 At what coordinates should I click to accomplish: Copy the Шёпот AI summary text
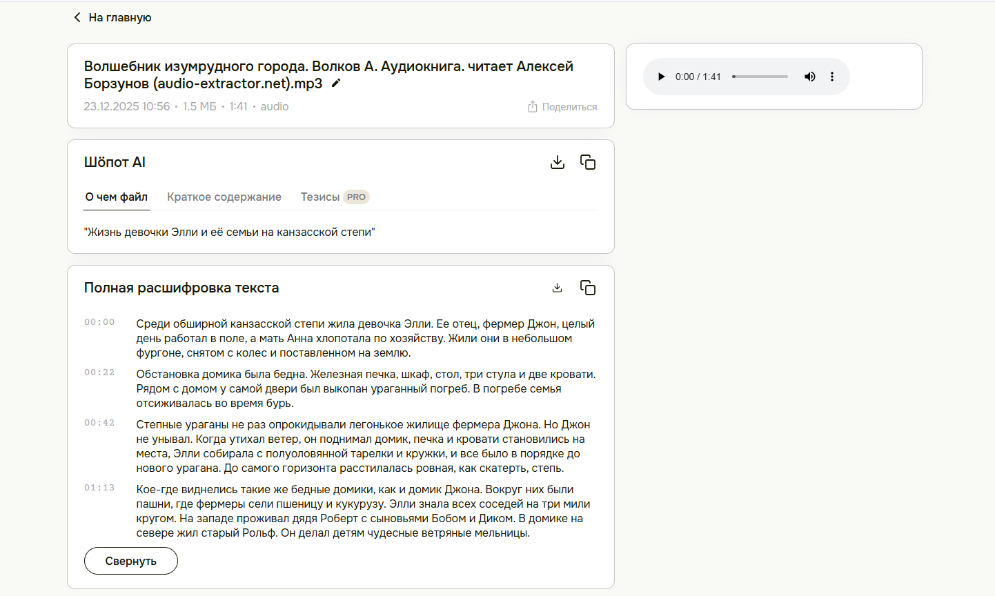tap(588, 161)
